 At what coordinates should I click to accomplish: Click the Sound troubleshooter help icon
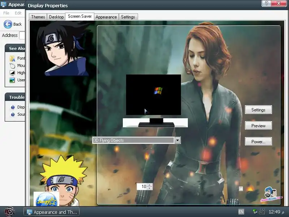click(13, 115)
